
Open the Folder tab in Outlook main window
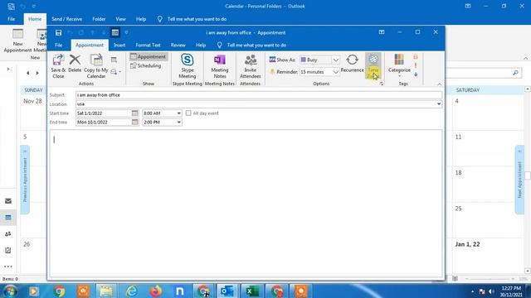click(99, 19)
